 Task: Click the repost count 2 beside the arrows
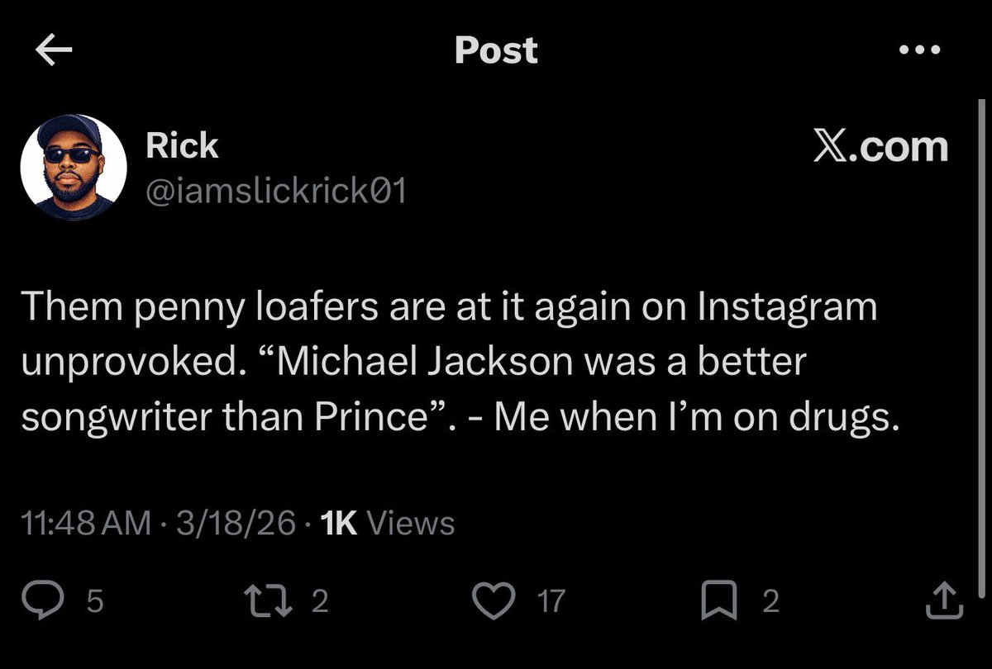320,602
